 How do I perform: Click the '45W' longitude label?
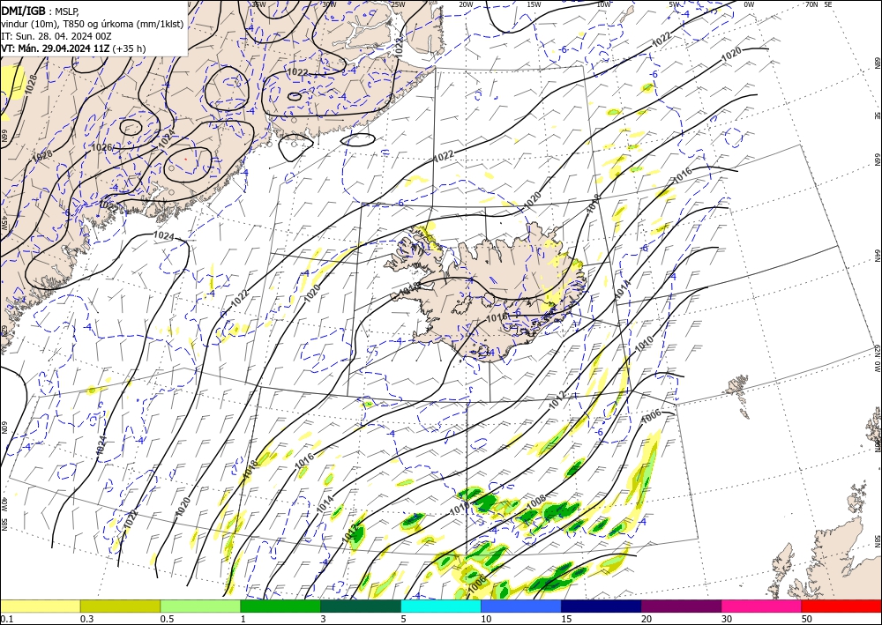[x=4, y=224]
